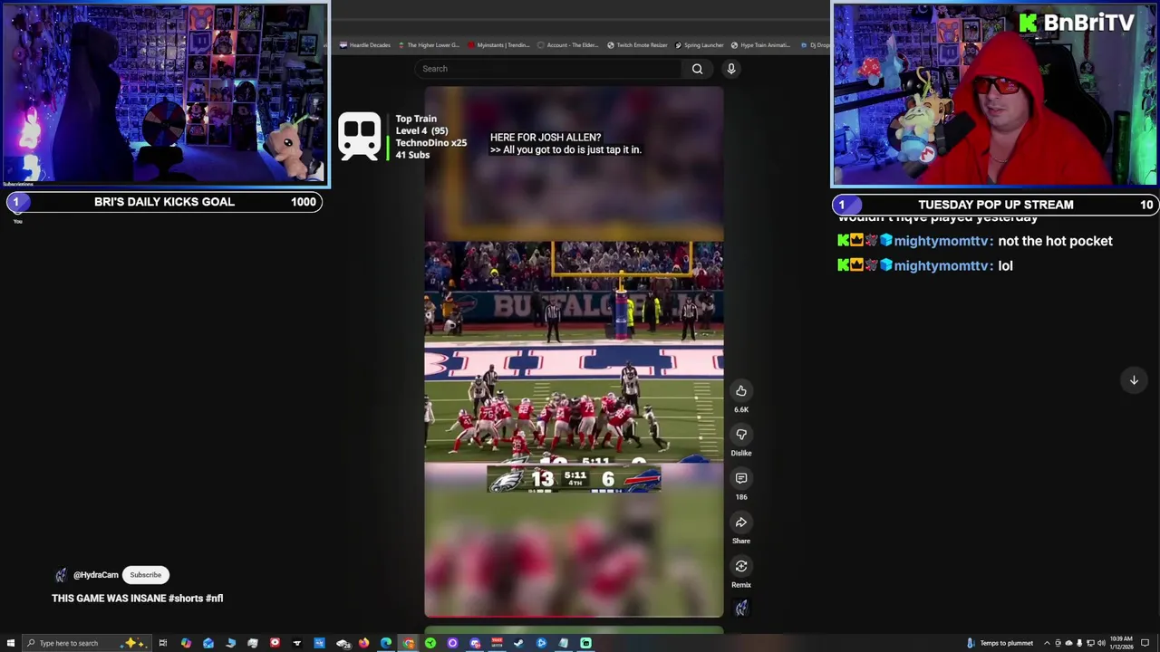The image size is (1160, 652).
Task: Open Temps to plummet weather widget
Action: coord(1000,643)
